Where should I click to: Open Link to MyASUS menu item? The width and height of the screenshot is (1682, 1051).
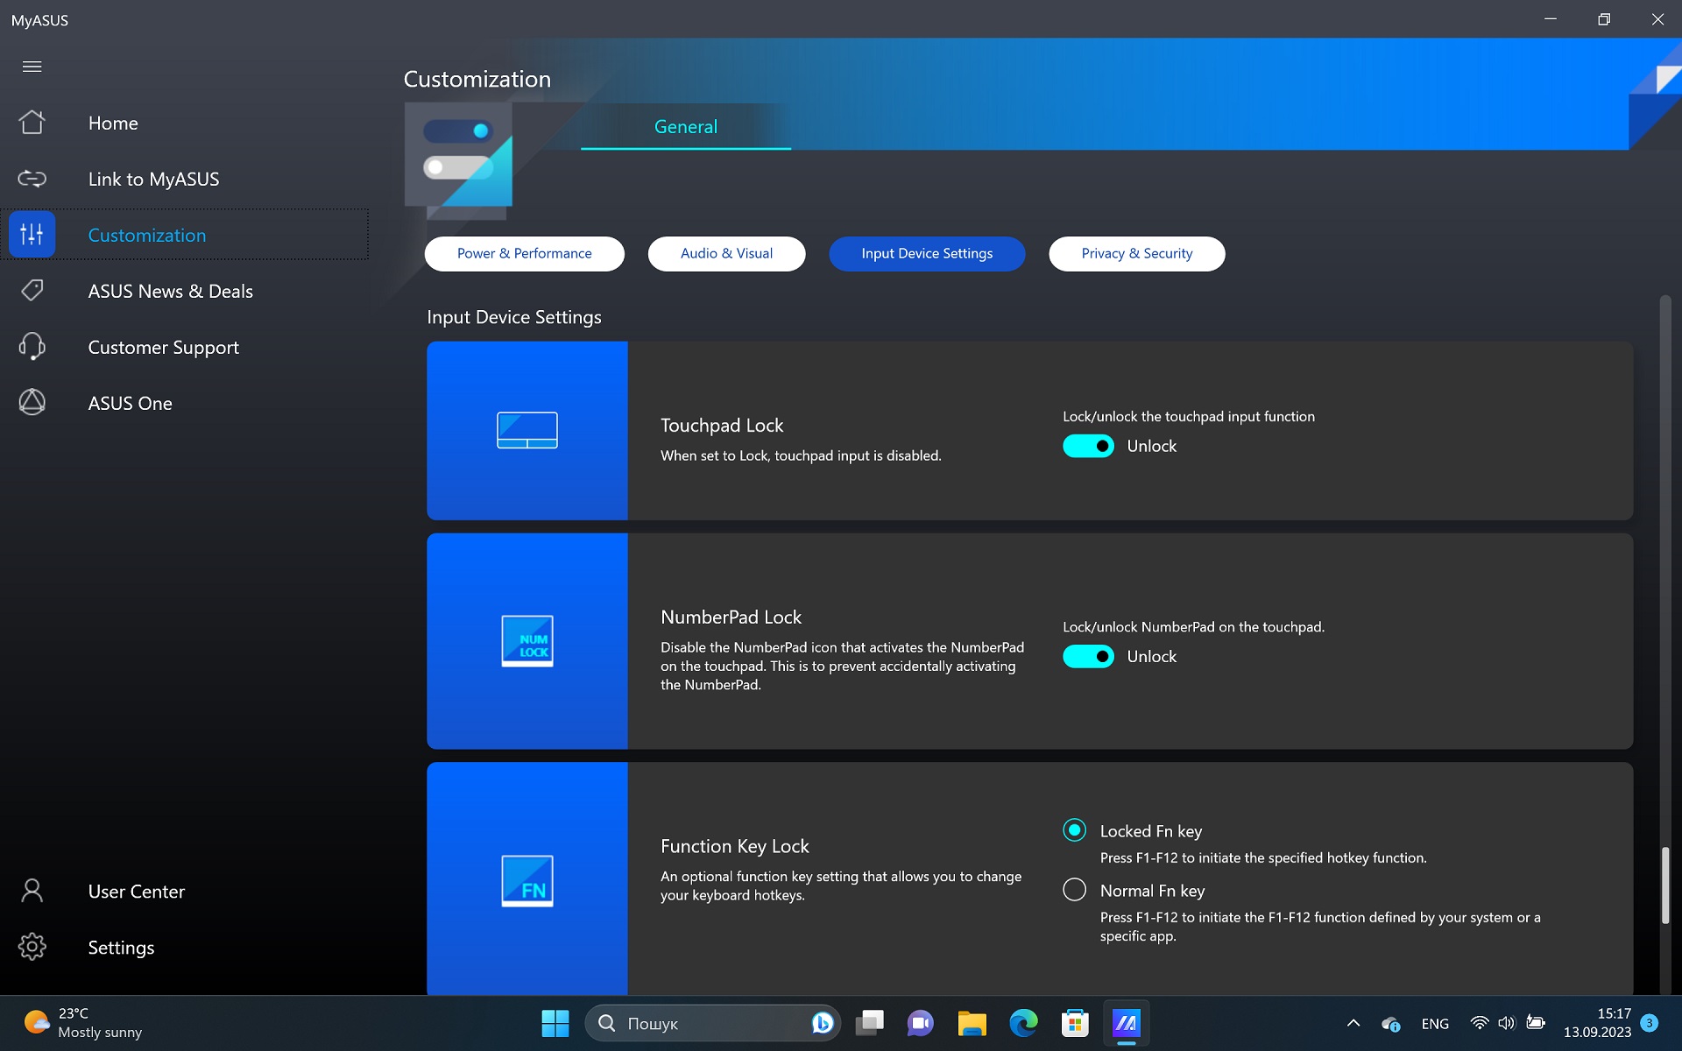pos(154,180)
